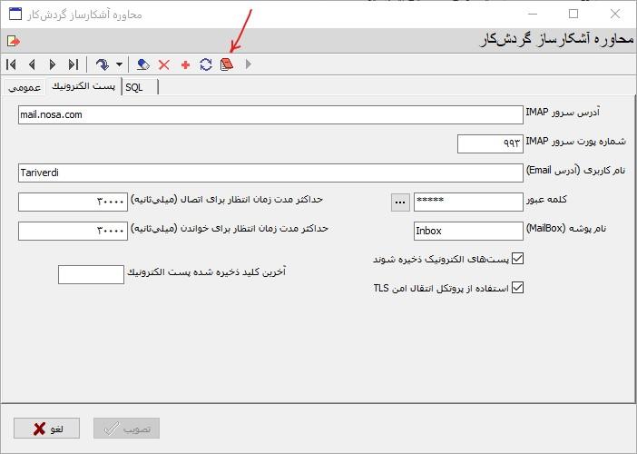Click the blue refresh arrows icon

206,64
